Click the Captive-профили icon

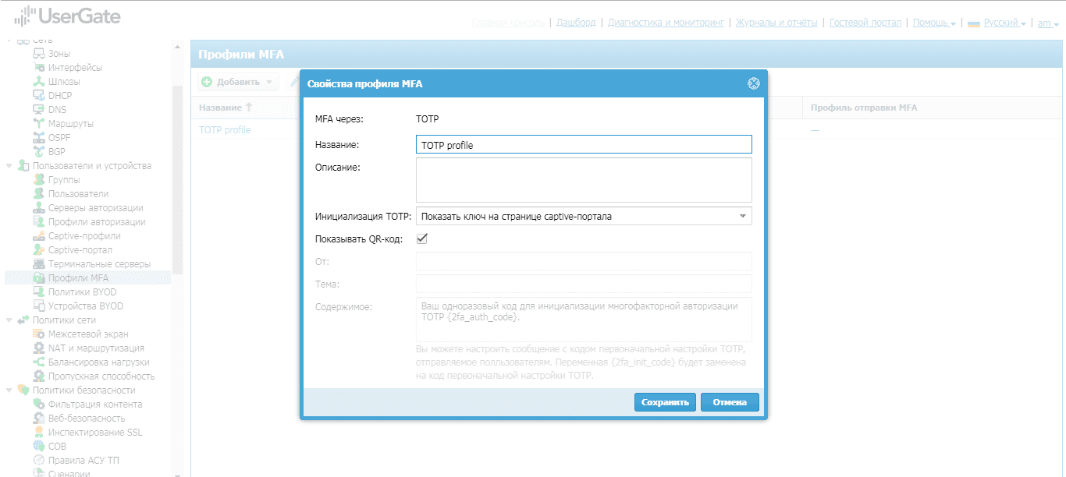(39, 236)
